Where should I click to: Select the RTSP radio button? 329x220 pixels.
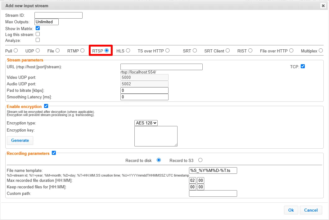[x=106, y=51]
